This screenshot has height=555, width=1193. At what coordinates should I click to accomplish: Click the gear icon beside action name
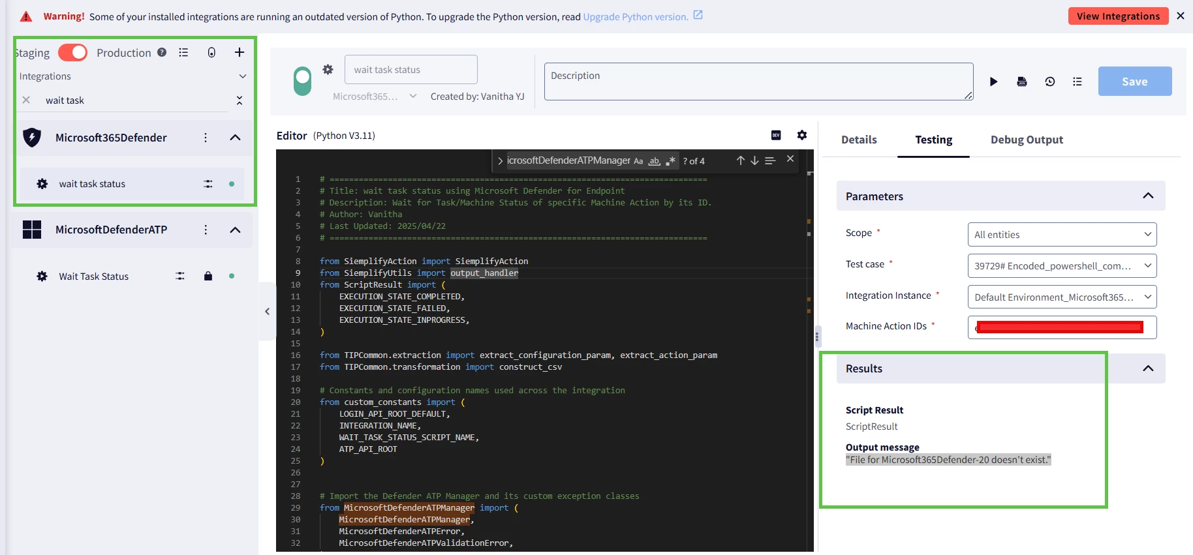(328, 69)
